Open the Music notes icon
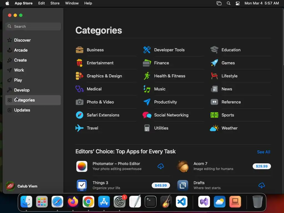Viewport: 284px width, 213px height. point(147,89)
